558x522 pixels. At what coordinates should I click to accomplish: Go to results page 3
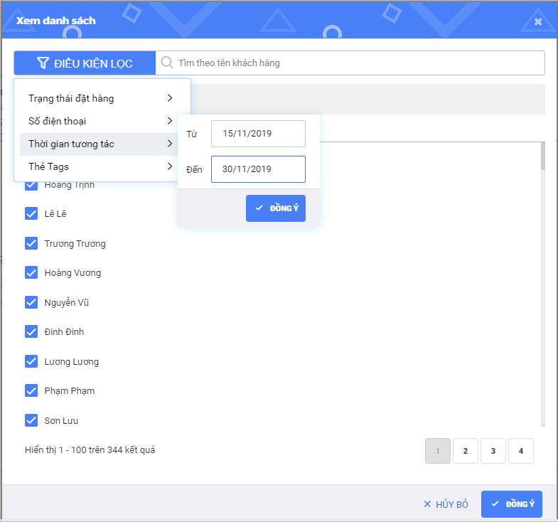coord(493,451)
